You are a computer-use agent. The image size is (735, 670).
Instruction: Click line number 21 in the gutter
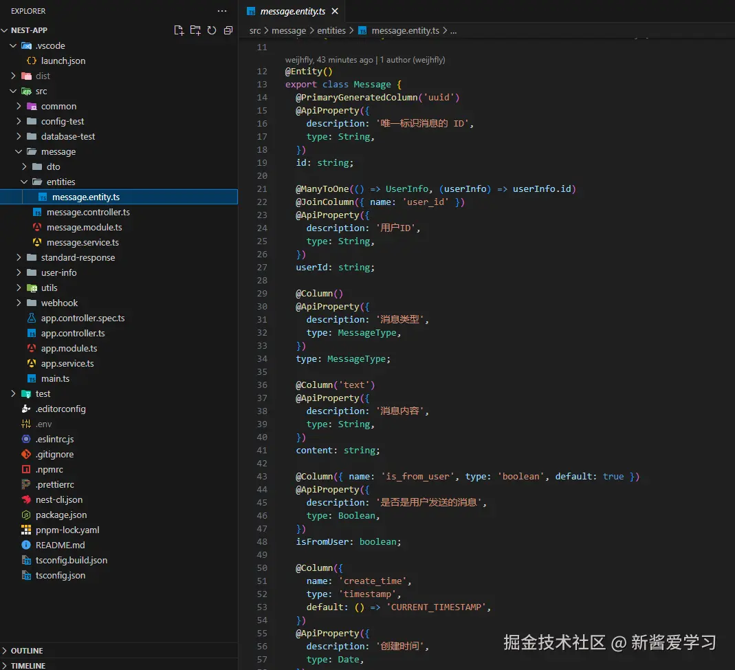tap(262, 189)
